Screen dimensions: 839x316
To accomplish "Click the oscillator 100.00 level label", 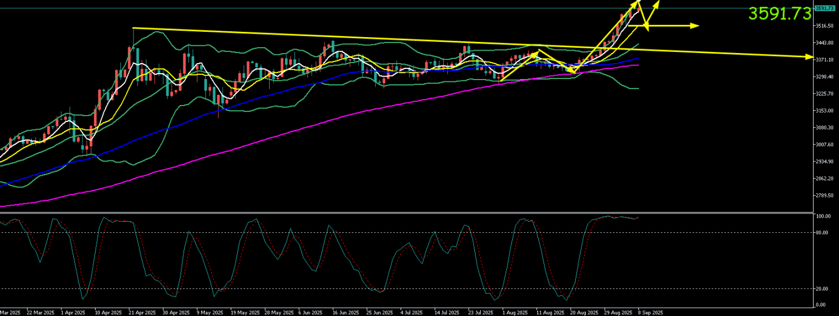I will pos(822,216).
